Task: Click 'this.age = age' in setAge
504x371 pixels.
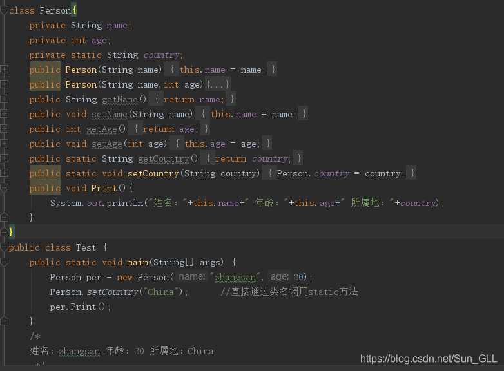Action: pos(220,144)
